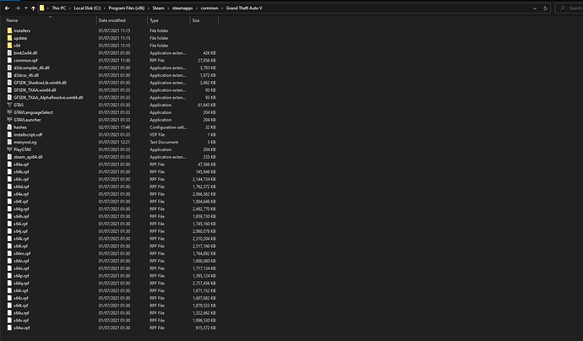Open the recent locations dropdown arrow
Viewport: 583px width, 341px height.
(x=28, y=7)
